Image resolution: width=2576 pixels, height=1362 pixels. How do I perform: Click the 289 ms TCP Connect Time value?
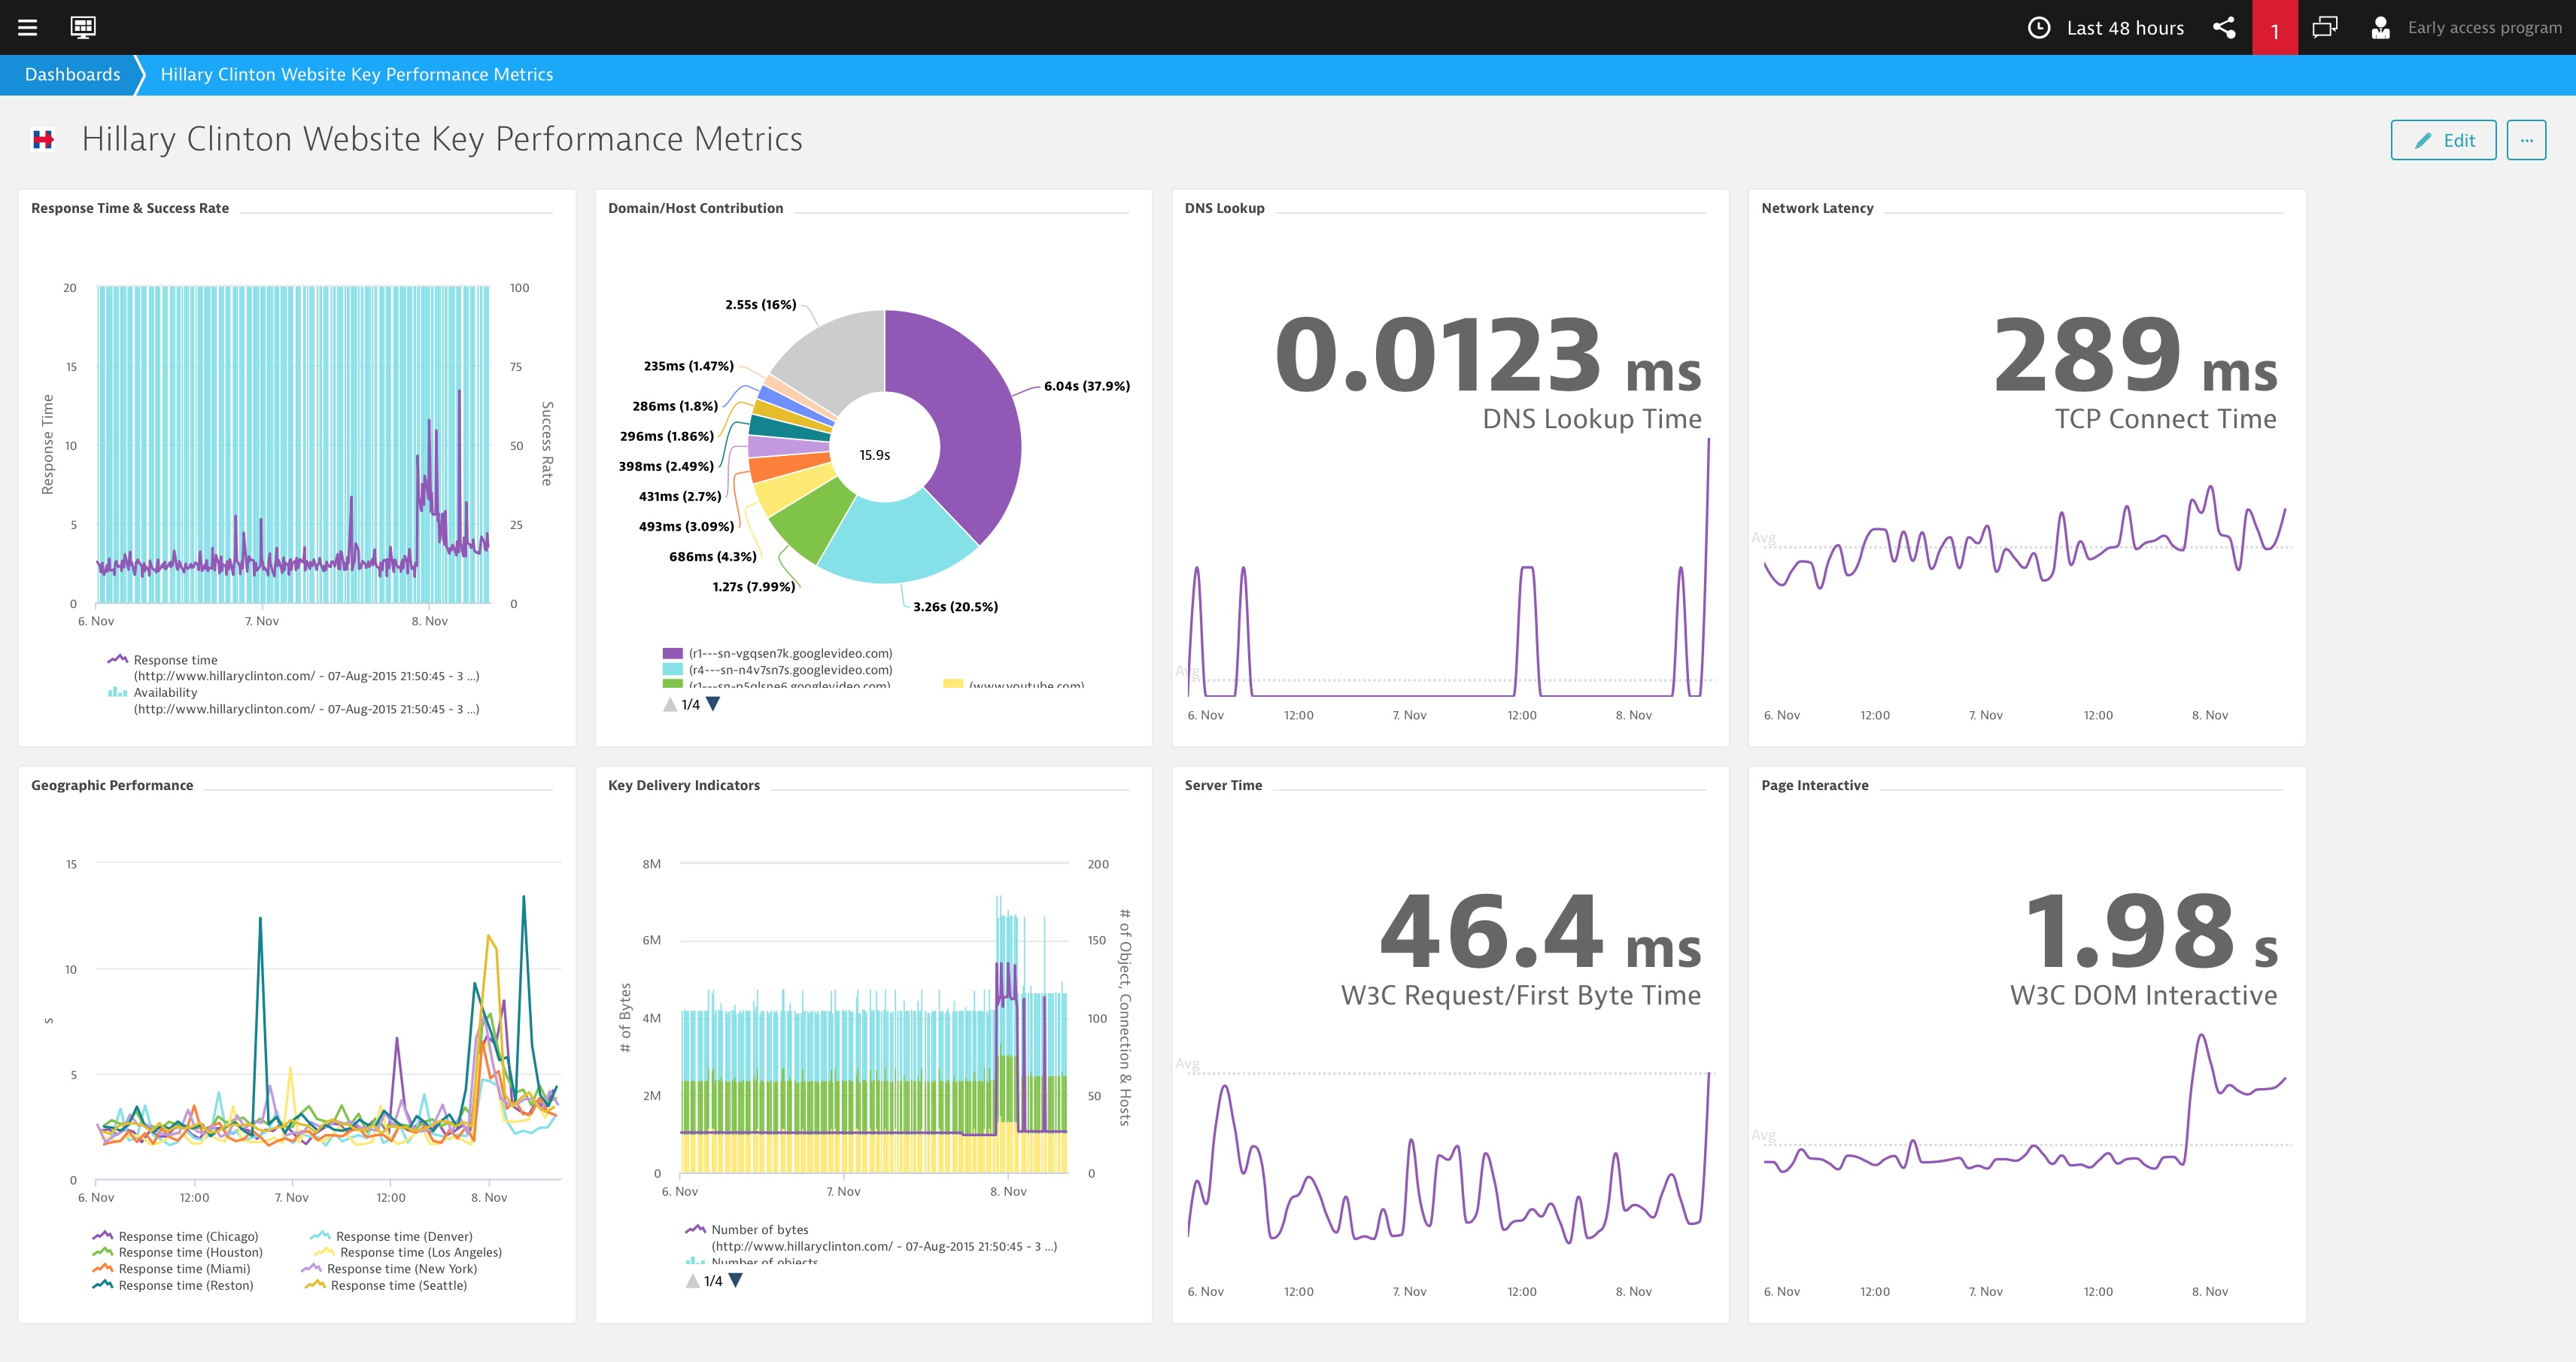point(2135,357)
